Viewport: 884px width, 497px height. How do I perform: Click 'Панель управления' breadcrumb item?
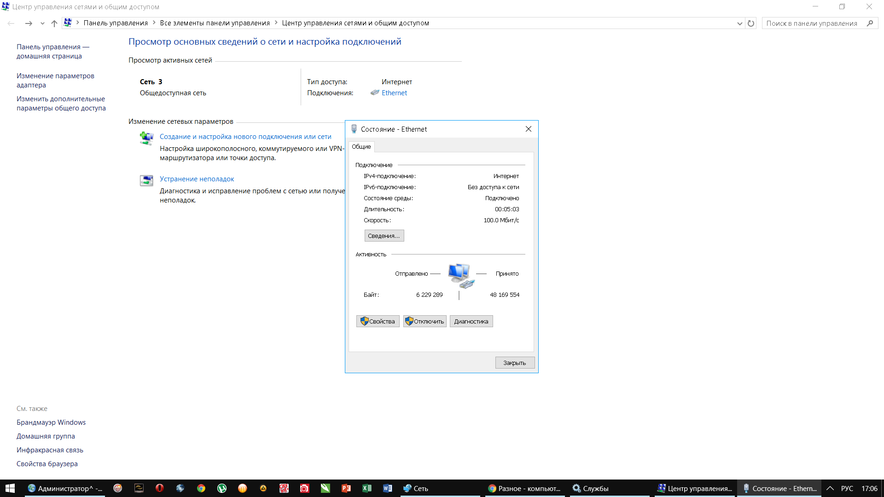click(116, 23)
